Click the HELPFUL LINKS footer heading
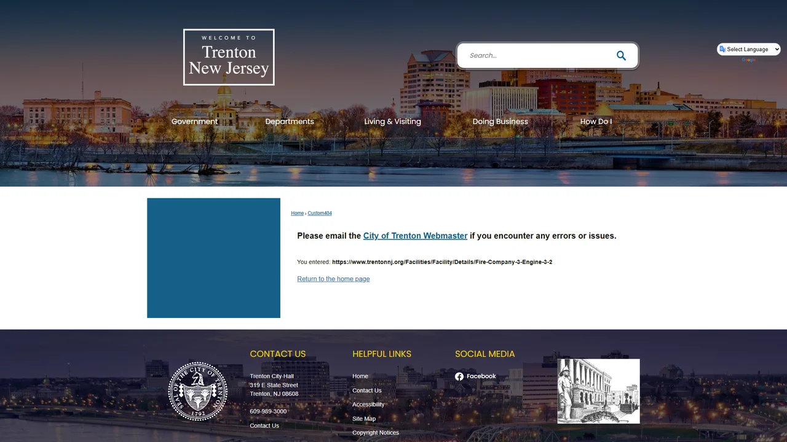This screenshot has height=442, width=787. click(x=382, y=354)
